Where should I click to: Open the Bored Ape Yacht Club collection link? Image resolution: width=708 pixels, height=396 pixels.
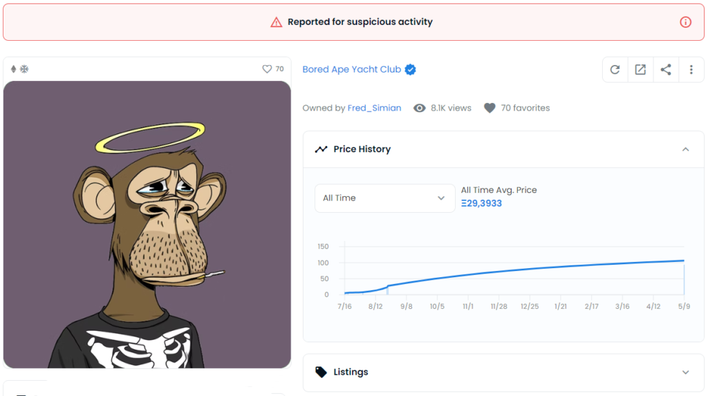[352, 69]
